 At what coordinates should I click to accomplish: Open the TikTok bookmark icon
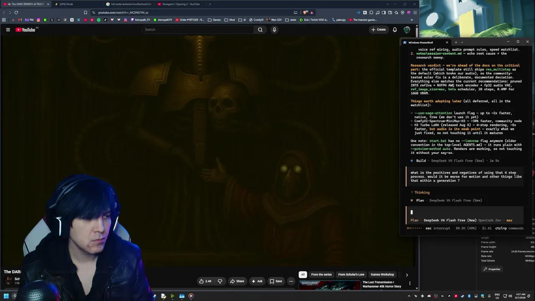[105, 20]
